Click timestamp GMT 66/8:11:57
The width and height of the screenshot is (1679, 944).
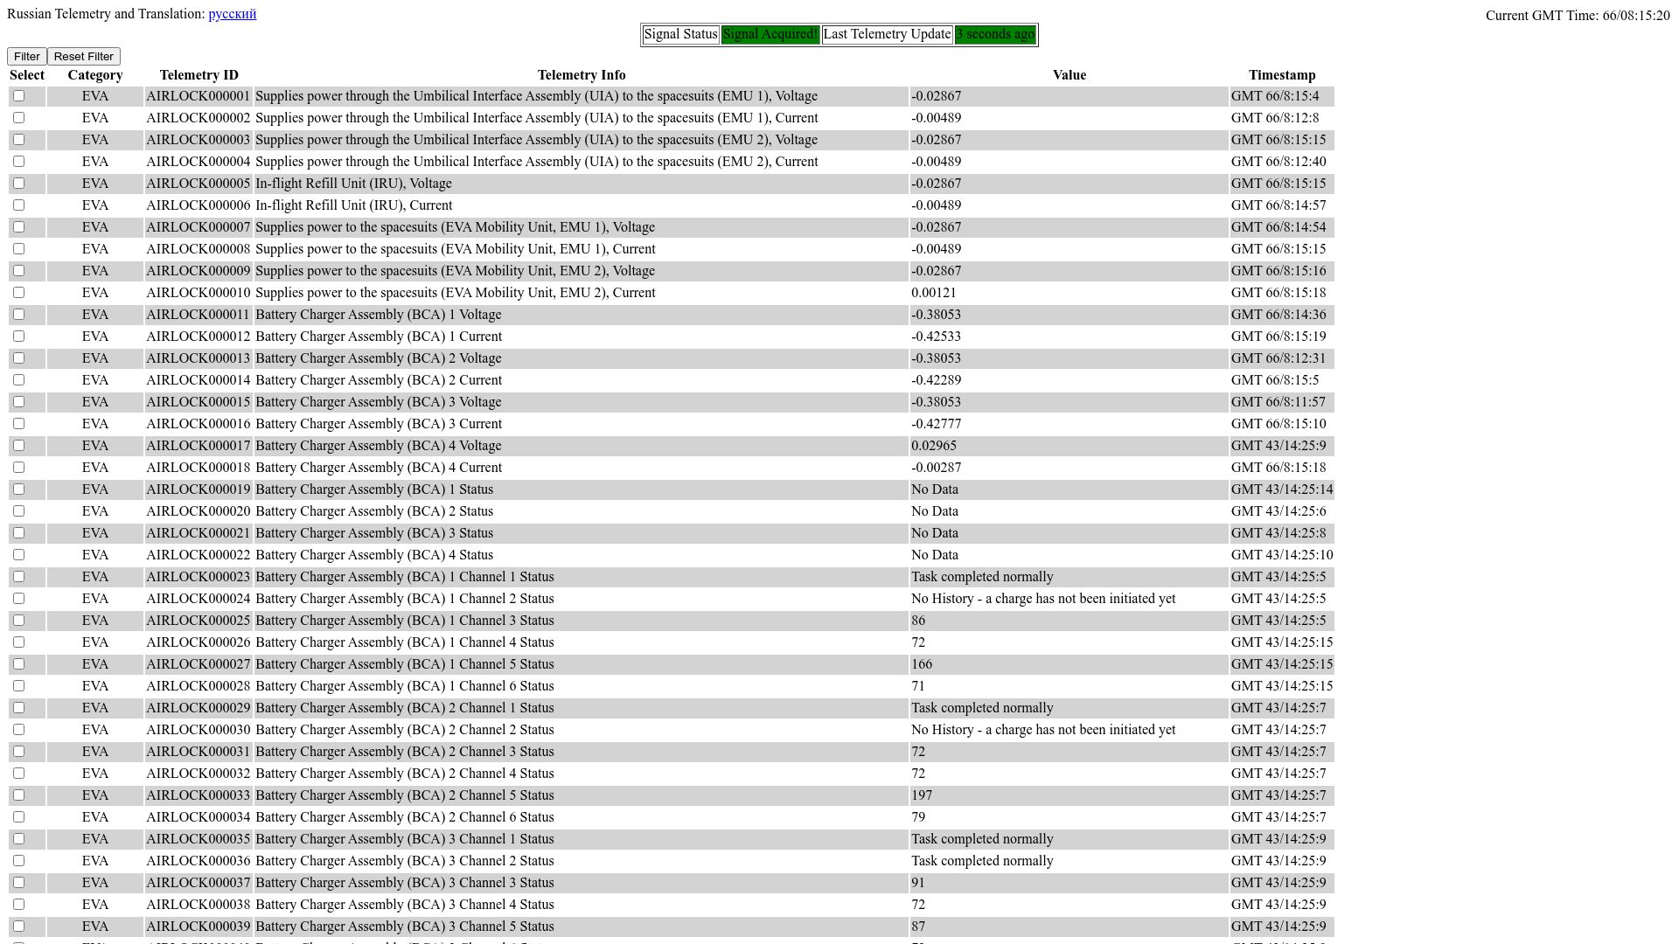coord(1278,402)
